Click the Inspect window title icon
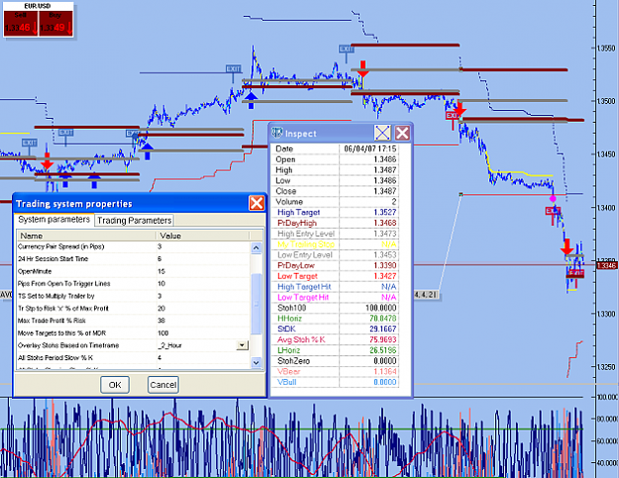Screen dimensions: 619x478 coord(277,133)
